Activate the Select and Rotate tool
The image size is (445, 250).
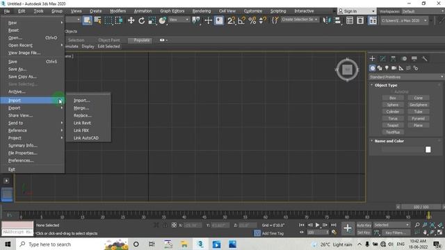coord(141,20)
